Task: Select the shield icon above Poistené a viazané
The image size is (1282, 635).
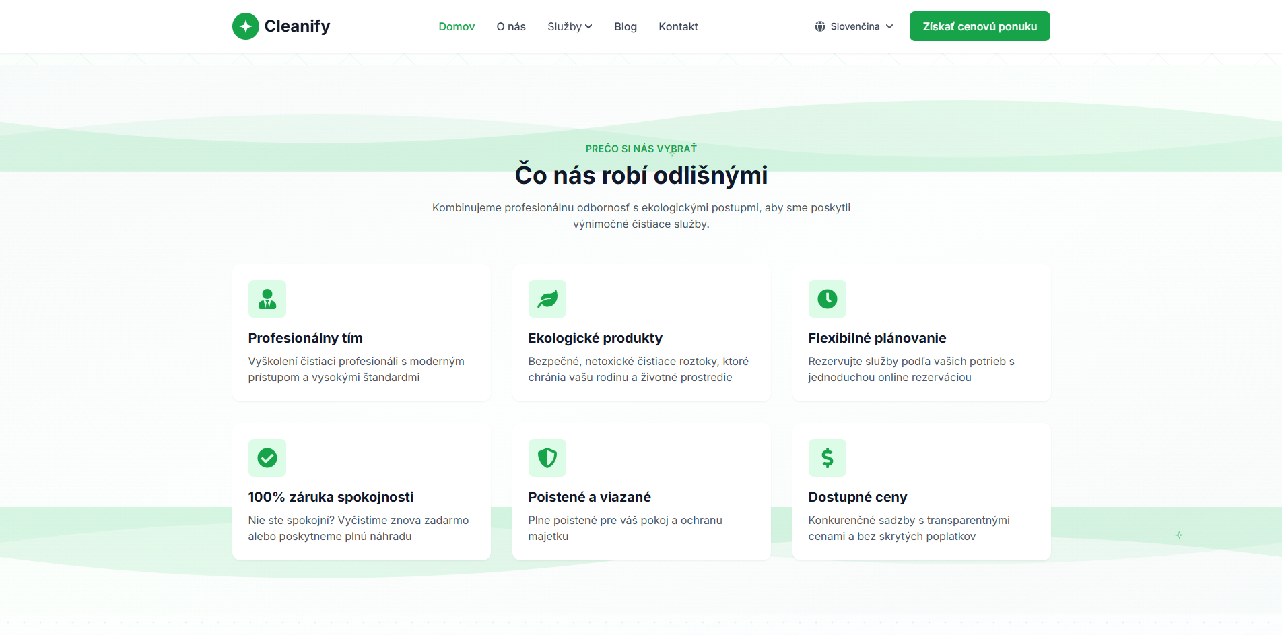Action: pos(547,457)
